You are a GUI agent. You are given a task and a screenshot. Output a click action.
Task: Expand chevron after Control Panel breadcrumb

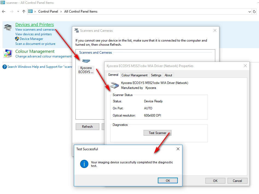[x=61, y=11]
